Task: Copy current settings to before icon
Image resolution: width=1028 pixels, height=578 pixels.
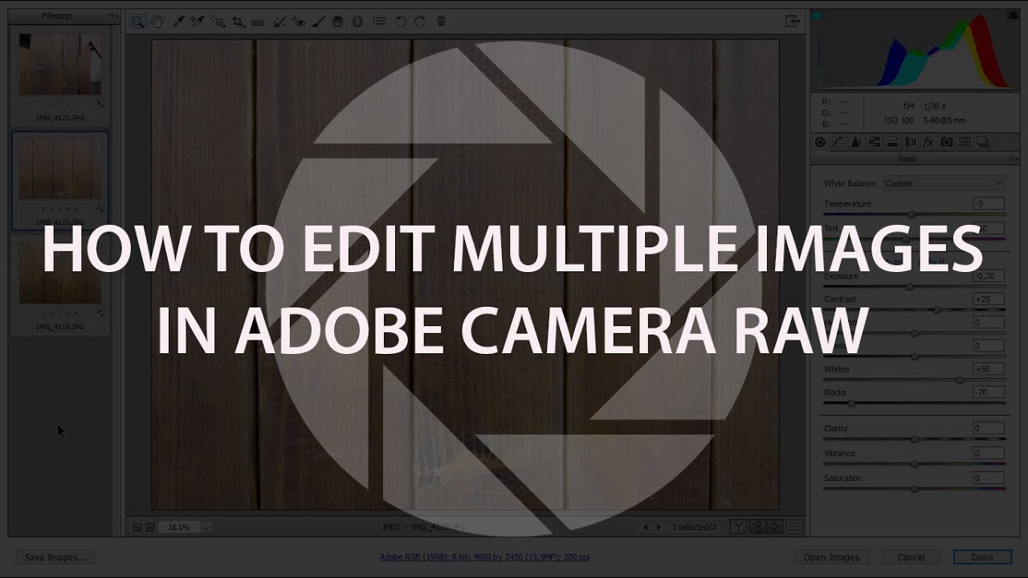Action: (775, 527)
